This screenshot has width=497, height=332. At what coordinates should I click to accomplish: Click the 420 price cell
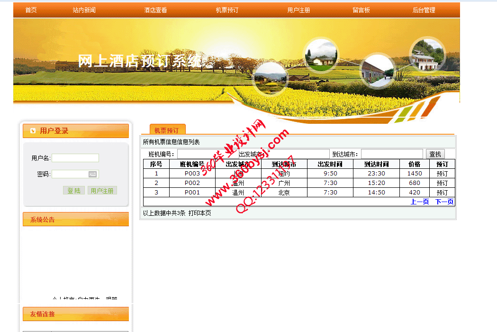point(414,193)
